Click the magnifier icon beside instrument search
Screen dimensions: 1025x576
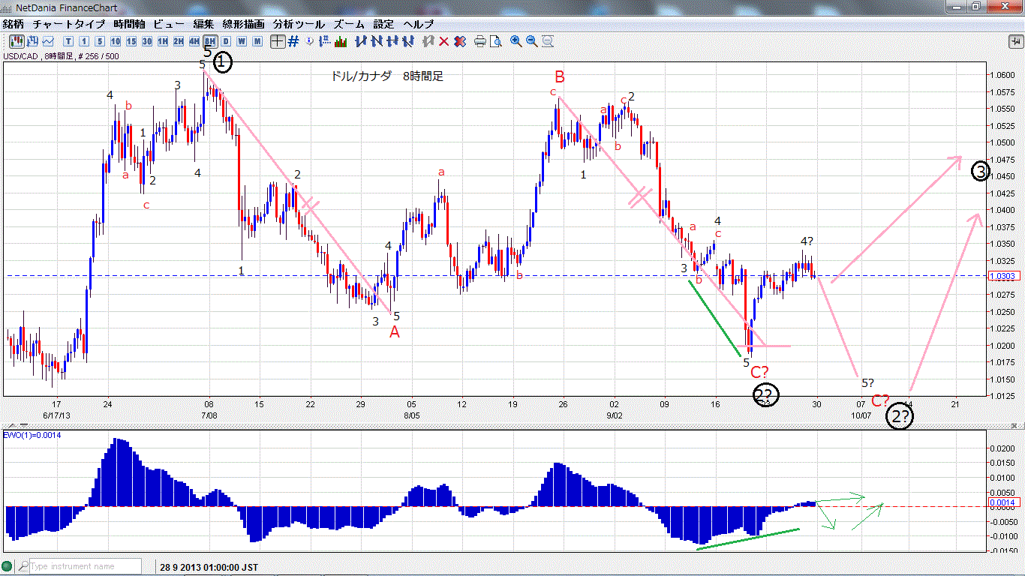click(23, 567)
